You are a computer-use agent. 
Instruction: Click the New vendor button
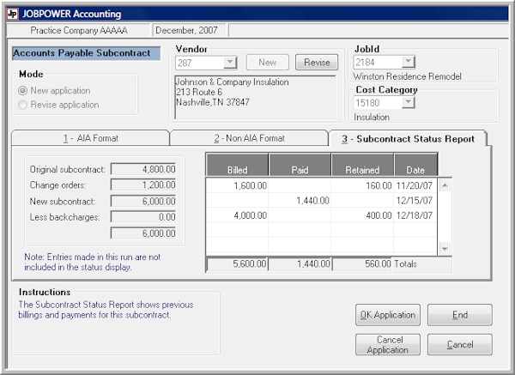pyautogui.click(x=267, y=63)
